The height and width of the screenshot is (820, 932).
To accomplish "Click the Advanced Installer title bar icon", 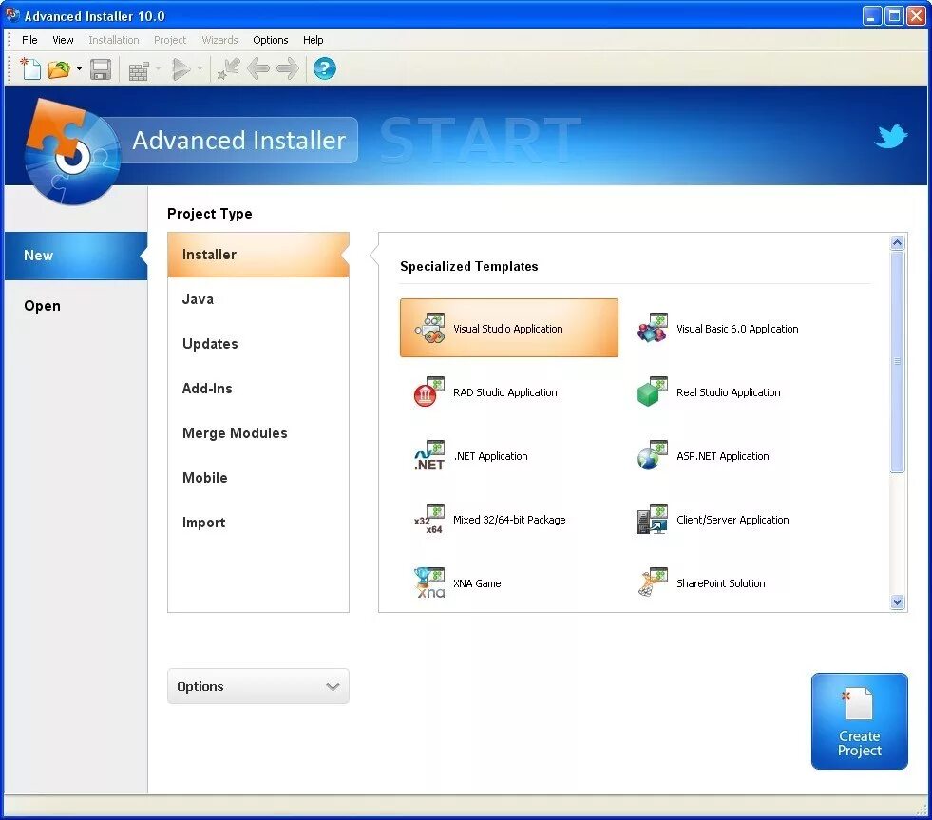I will (12, 15).
